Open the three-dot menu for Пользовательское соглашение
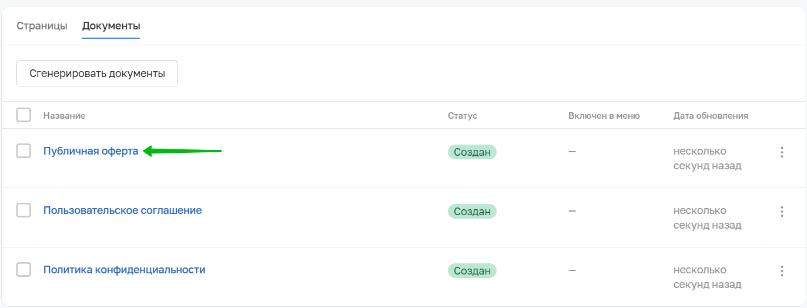Screen dimensions: 807x308 (x=782, y=211)
